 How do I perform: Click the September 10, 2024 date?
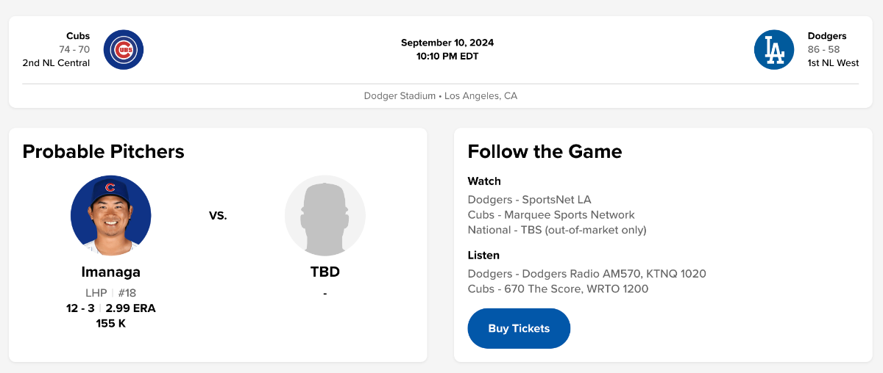click(447, 43)
